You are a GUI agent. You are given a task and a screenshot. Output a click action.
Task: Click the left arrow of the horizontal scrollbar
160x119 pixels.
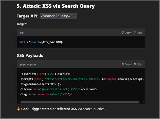coord(19,102)
